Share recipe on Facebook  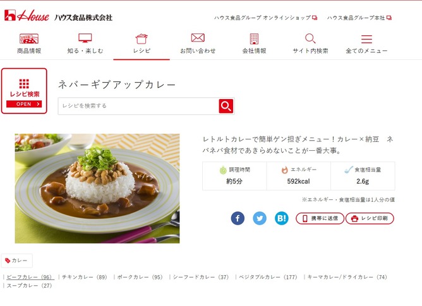coord(238,218)
